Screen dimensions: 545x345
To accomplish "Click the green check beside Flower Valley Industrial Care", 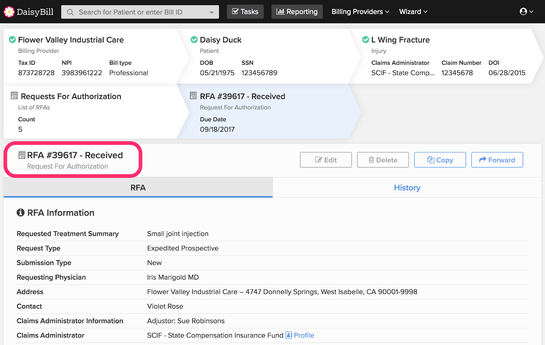I will pos(12,40).
